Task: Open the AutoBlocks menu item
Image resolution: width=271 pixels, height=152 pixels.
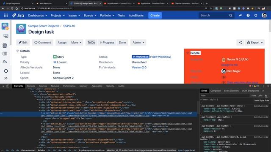Action: click(x=136, y=16)
